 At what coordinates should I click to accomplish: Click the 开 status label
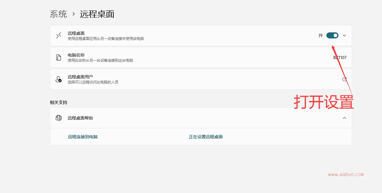click(321, 35)
